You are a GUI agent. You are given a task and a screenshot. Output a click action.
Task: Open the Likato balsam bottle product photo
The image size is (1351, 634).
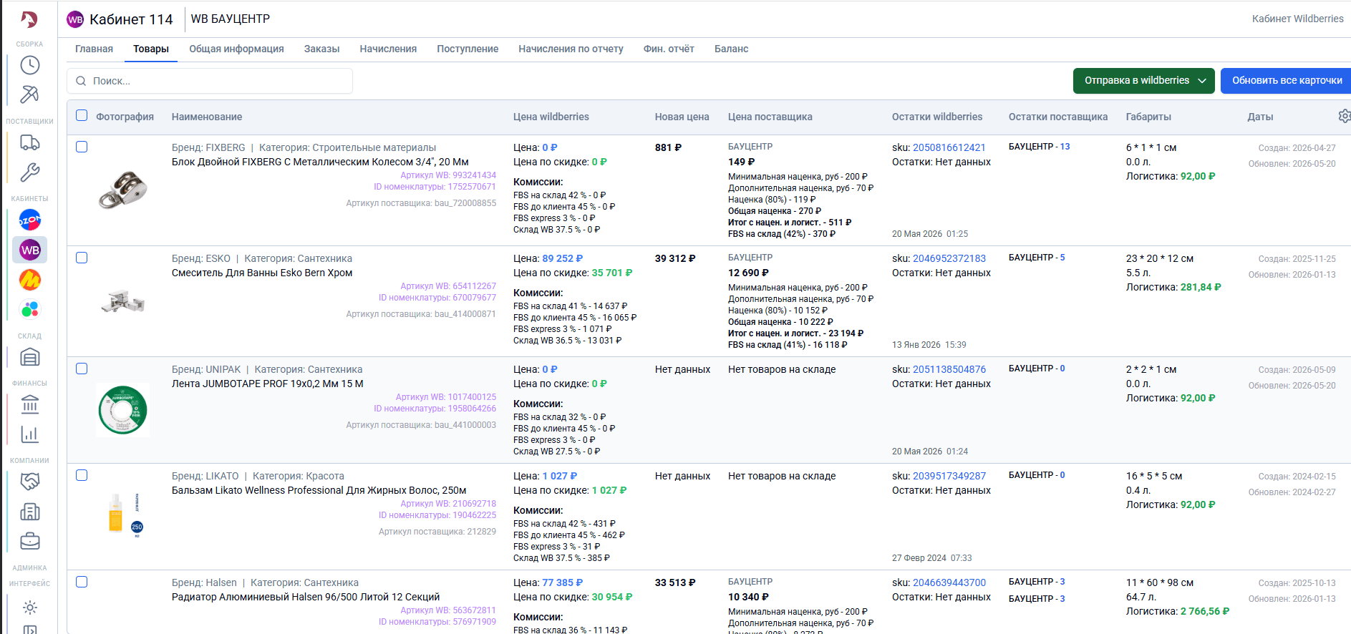(124, 514)
